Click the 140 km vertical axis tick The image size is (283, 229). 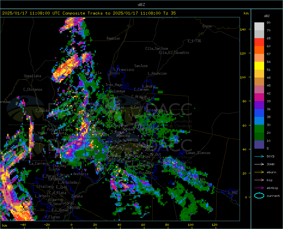pos(243,29)
